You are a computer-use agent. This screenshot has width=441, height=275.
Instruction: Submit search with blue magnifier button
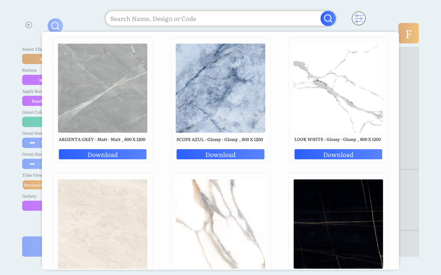(328, 18)
